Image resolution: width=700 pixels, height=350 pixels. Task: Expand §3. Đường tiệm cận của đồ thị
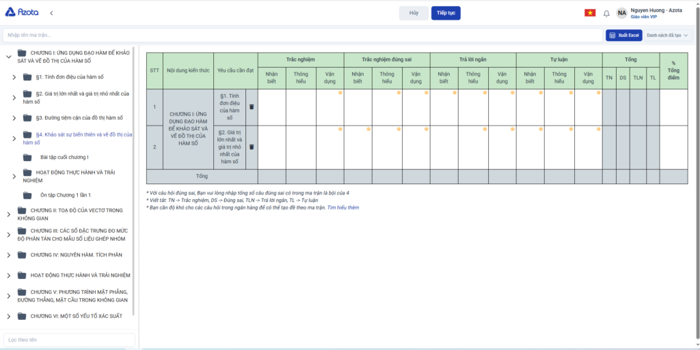(x=14, y=118)
